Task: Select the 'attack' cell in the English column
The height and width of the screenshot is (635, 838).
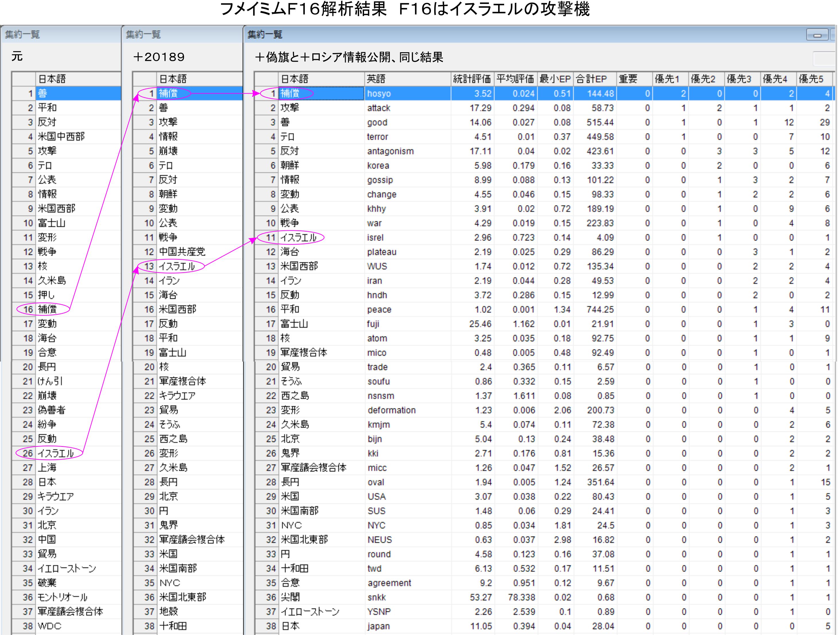Action: 379,108
